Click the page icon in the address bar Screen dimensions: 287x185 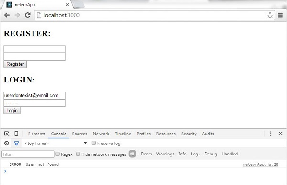pos(39,15)
